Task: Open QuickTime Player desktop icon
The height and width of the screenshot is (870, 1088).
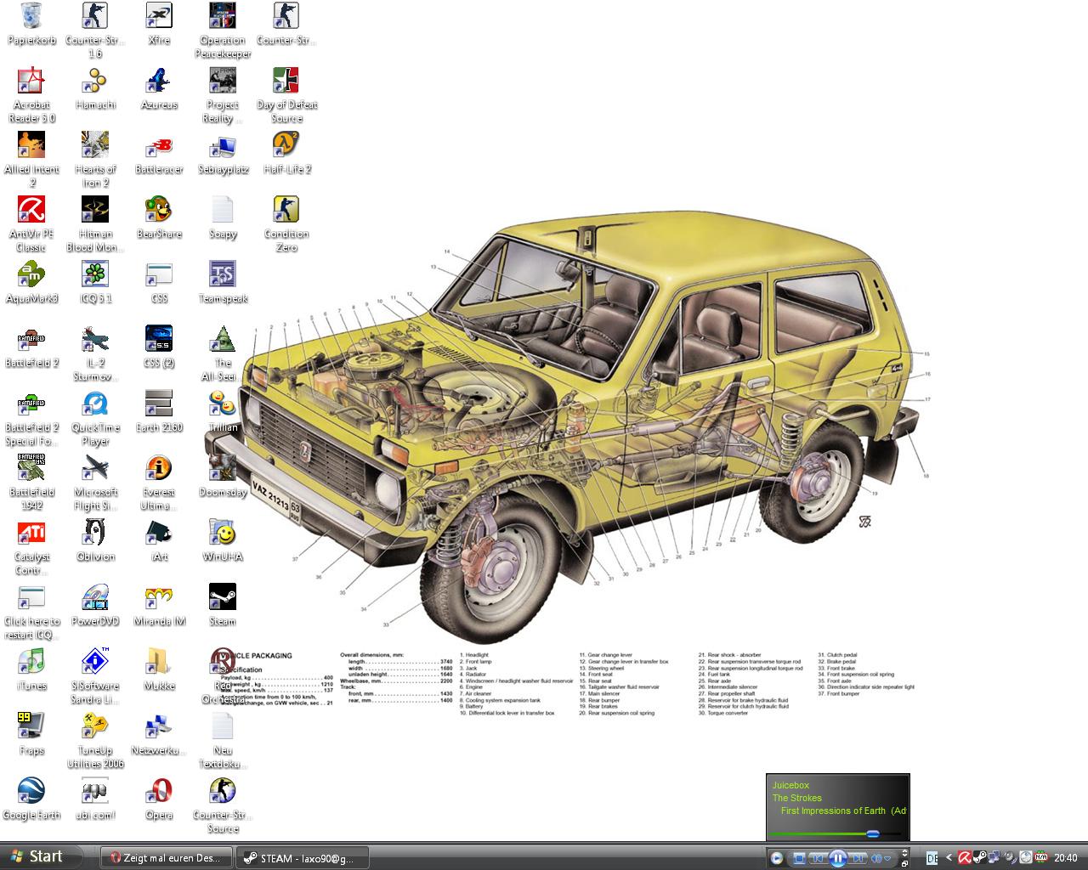Action: click(x=95, y=418)
